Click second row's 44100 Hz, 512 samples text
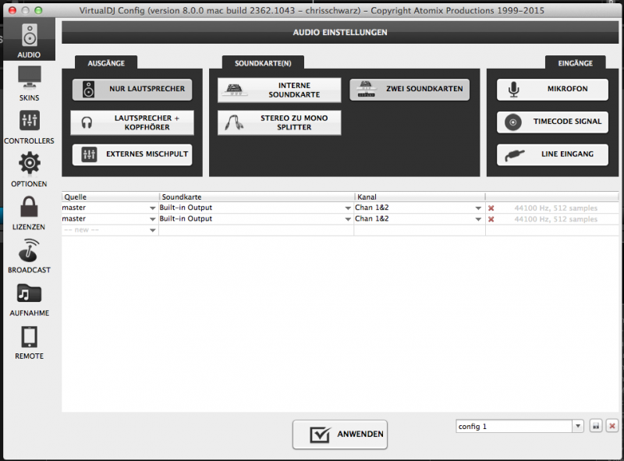The height and width of the screenshot is (461, 624). coord(556,219)
